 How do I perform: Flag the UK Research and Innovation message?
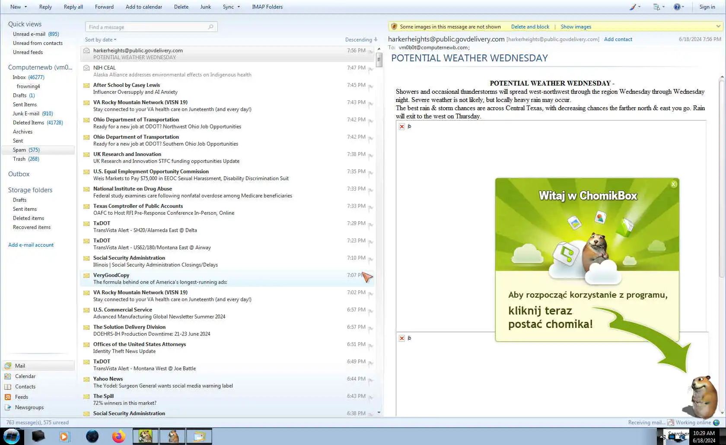coord(371,156)
